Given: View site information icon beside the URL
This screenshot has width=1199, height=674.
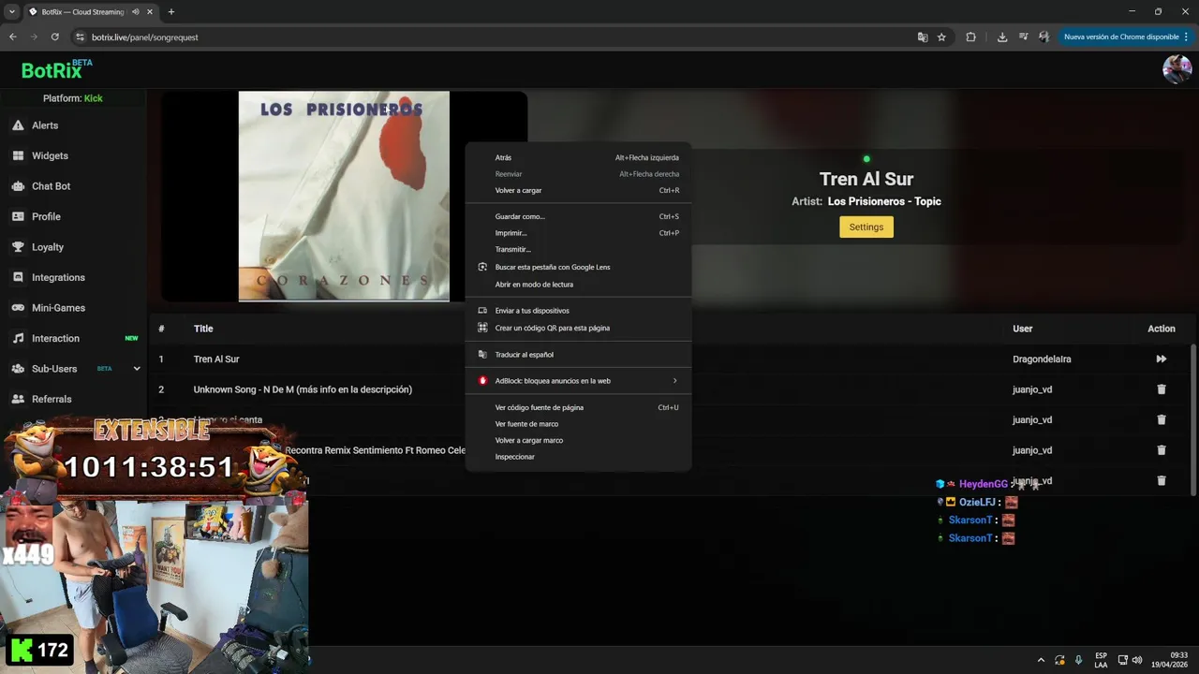Looking at the screenshot, I should pyautogui.click(x=80, y=37).
